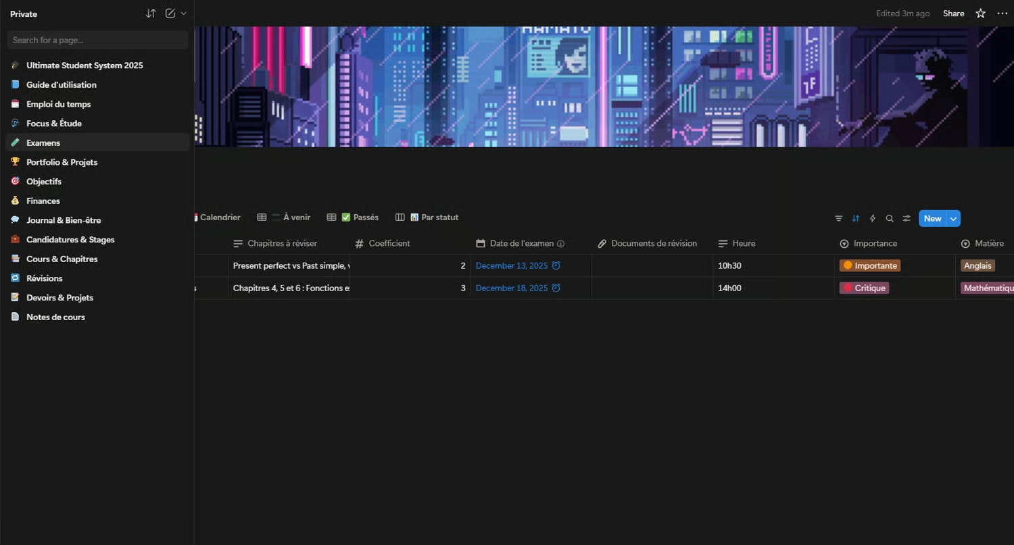Add page to favorites with star icon
Viewport: 1014px width, 545px height.
pos(981,14)
